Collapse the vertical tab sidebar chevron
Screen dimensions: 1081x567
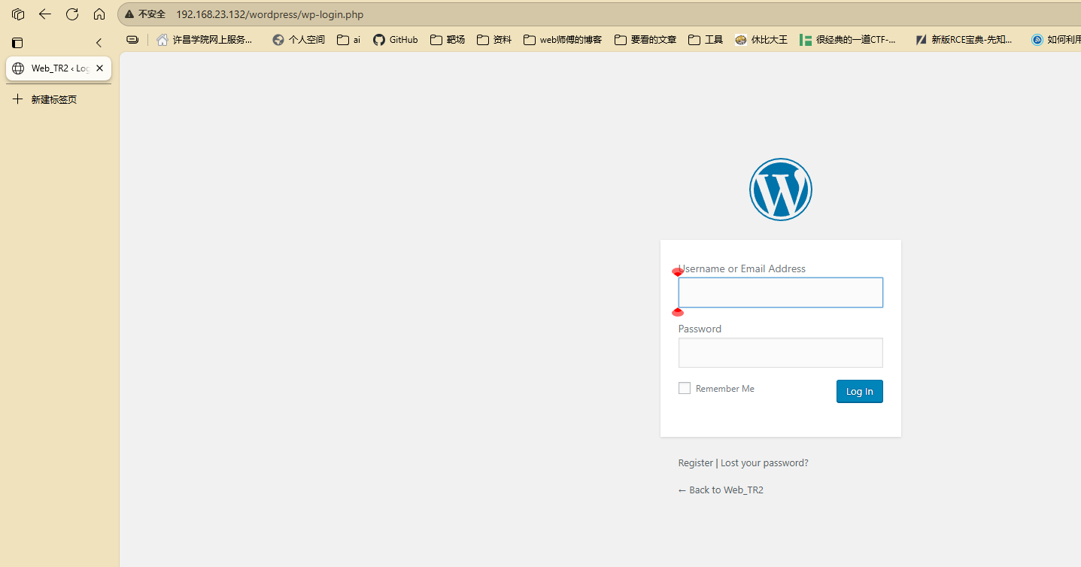(99, 43)
